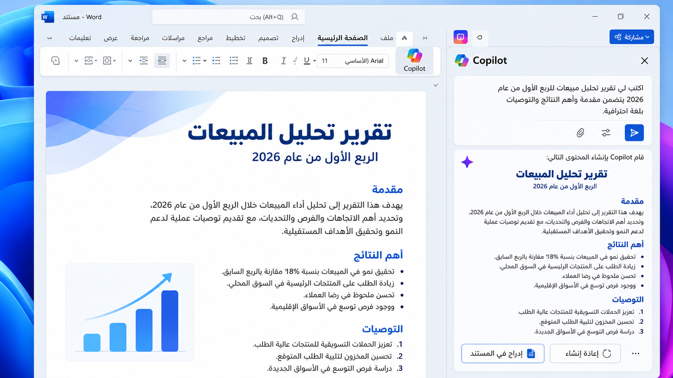The width and height of the screenshot is (673, 378).
Task: Open Copilot prompt settings sliders icon
Action: 606,133
